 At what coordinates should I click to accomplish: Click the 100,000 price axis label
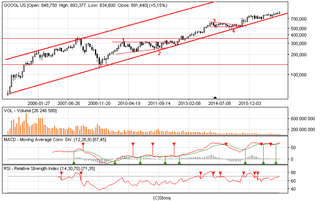tap(299, 75)
